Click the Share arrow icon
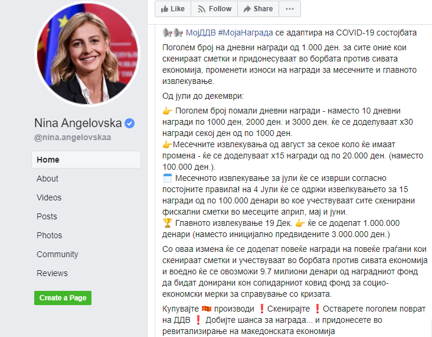This screenshot has width=432, height=337. [247, 9]
